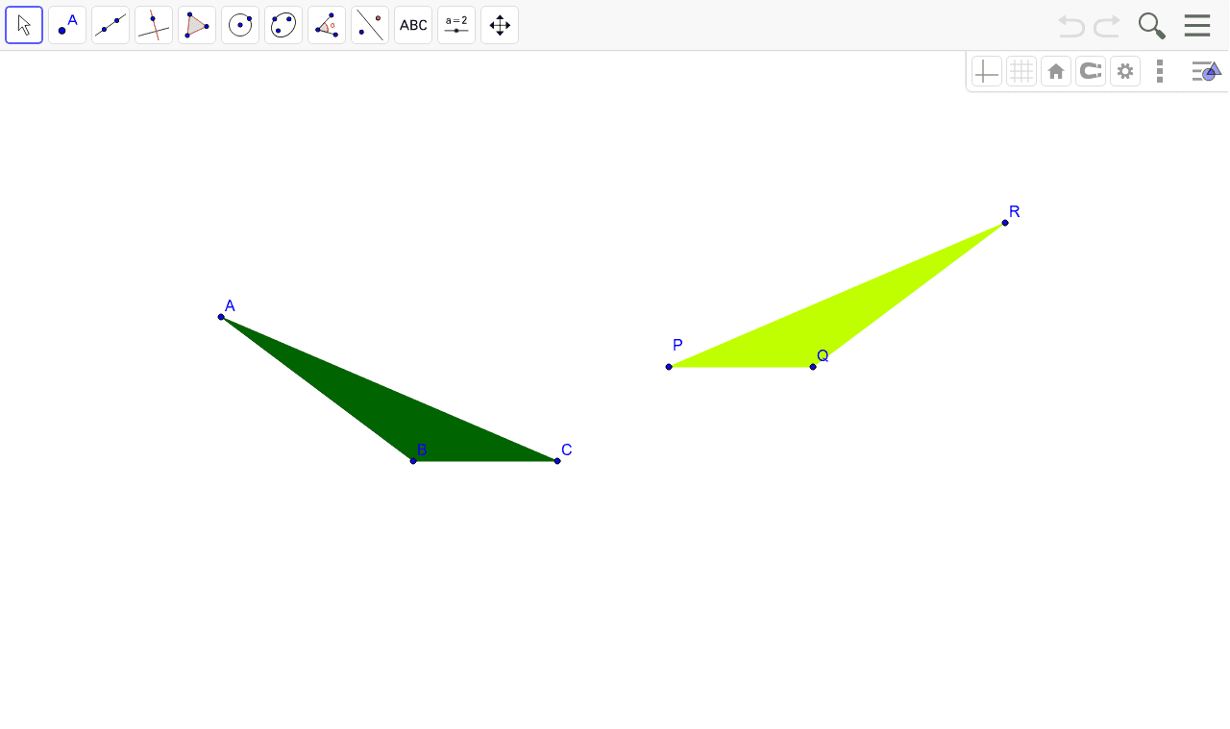Image resolution: width=1230 pixels, height=729 pixels.
Task: Select the Move arrow tool
Action: click(x=24, y=25)
